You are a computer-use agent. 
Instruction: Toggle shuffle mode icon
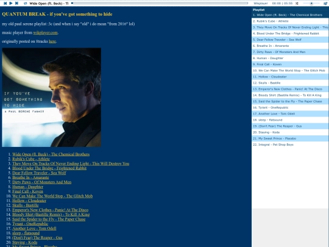pos(297,4)
